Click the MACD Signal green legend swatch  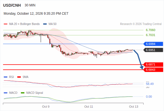(23, 93)
